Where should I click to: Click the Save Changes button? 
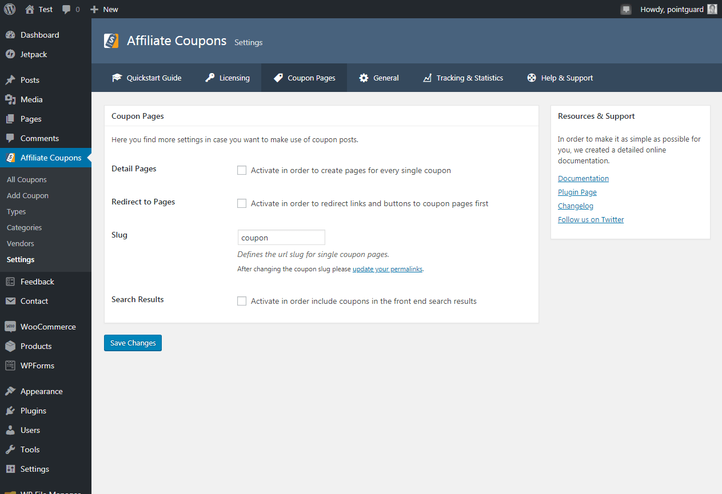point(133,343)
